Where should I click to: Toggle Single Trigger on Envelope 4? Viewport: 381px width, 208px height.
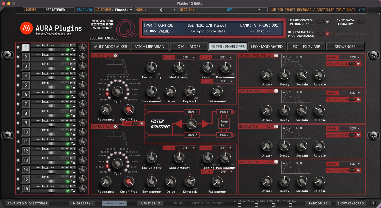[352, 170]
